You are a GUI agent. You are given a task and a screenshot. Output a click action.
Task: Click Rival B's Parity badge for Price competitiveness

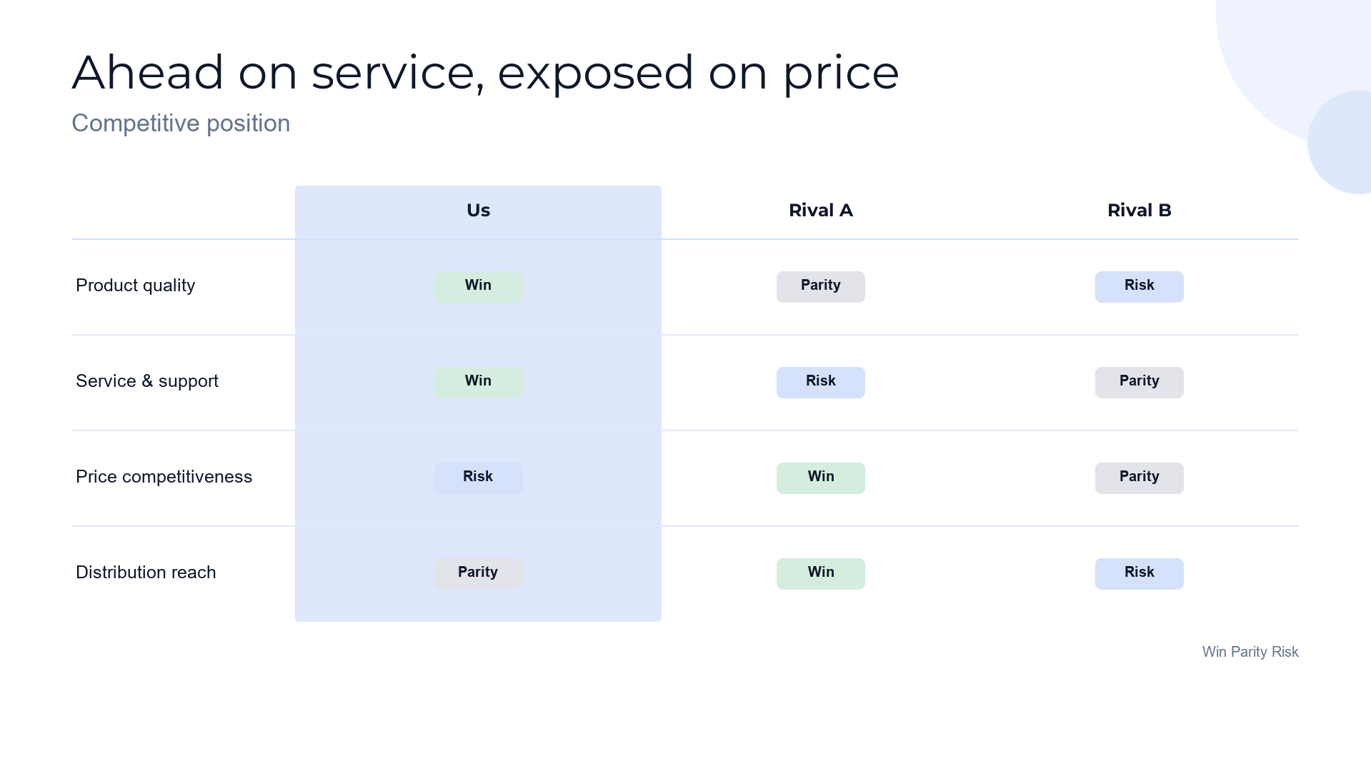pos(1139,478)
